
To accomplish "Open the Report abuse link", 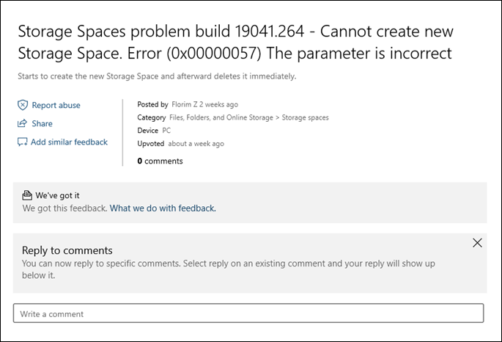I will (56, 105).
